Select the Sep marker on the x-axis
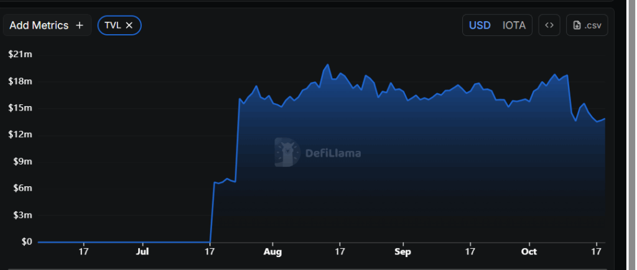The width and height of the screenshot is (637, 270). pyautogui.click(x=403, y=252)
